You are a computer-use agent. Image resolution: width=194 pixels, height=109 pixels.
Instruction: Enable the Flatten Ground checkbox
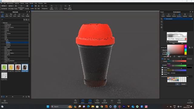click(162, 74)
